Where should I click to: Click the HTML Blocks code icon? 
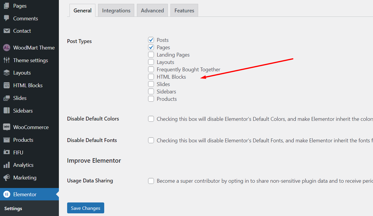(x=6, y=85)
